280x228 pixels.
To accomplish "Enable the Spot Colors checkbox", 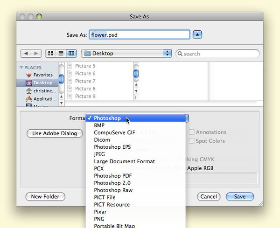I will (191, 141).
